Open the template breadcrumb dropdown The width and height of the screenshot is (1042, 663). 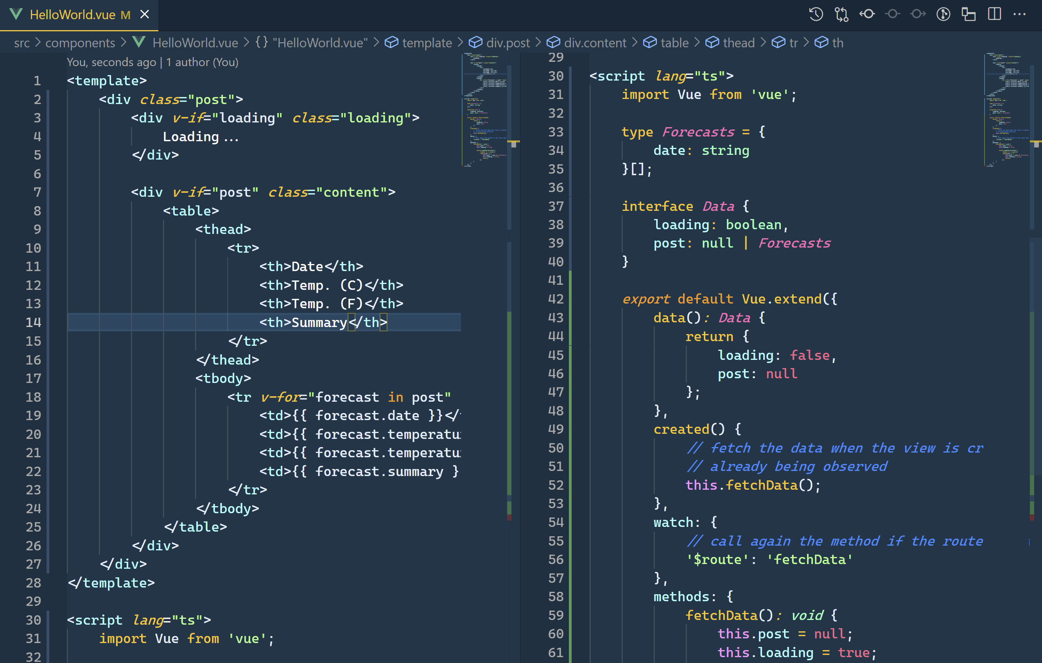(x=427, y=42)
